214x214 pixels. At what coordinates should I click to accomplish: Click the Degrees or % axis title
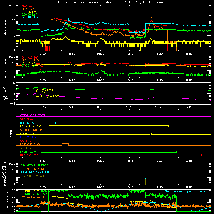[x=7, y=201]
